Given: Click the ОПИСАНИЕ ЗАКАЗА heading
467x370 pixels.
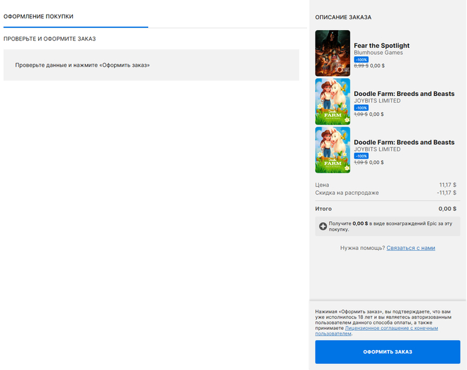Looking at the screenshot, I should [x=343, y=17].
